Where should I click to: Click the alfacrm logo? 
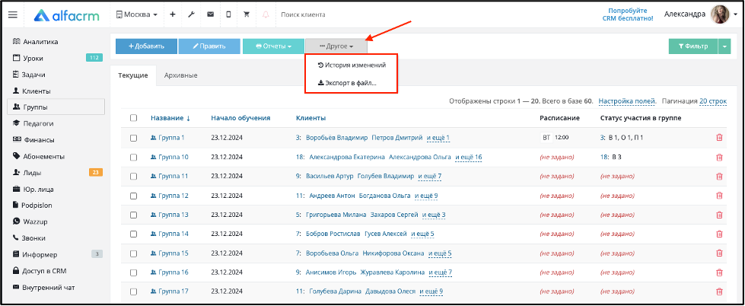66,15
